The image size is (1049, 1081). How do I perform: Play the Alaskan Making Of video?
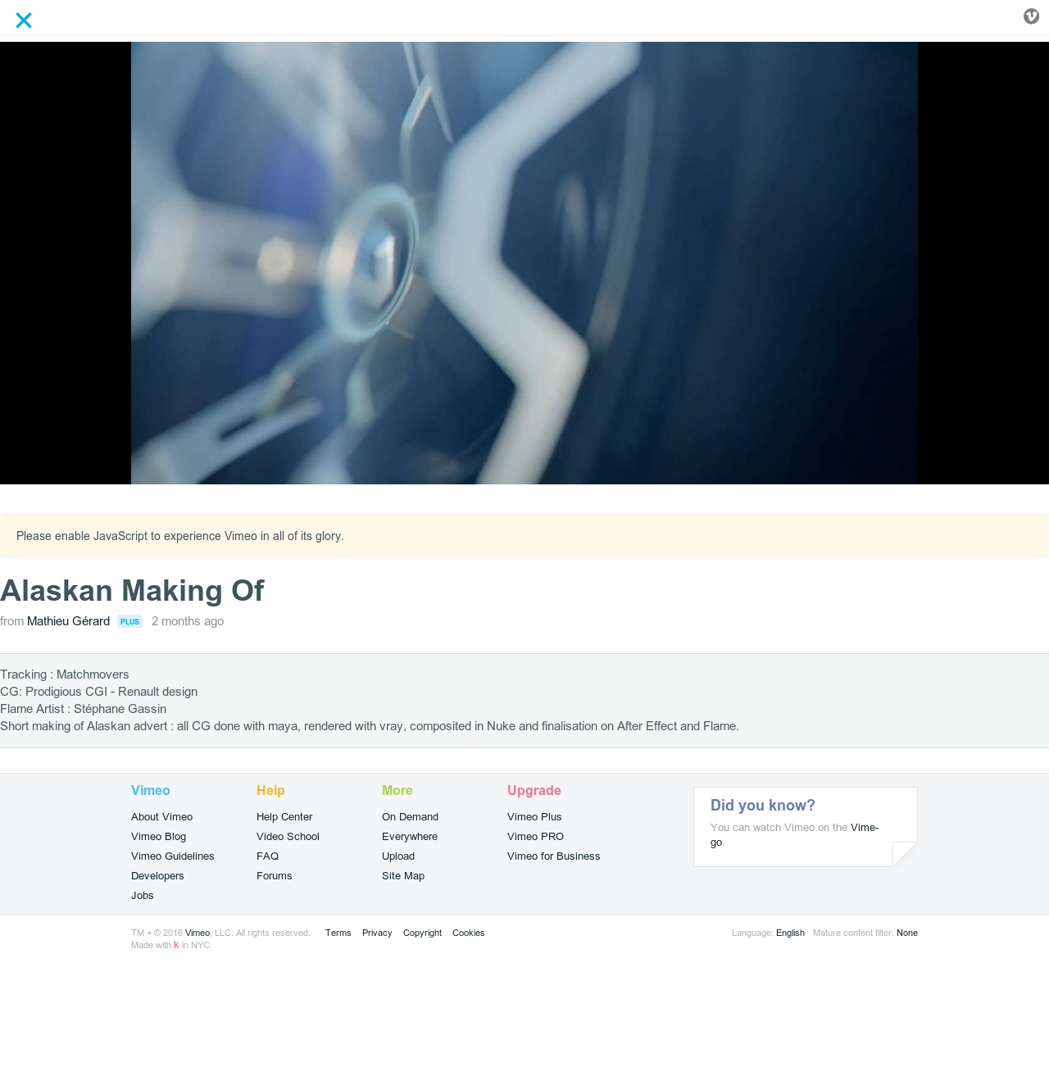(x=524, y=263)
